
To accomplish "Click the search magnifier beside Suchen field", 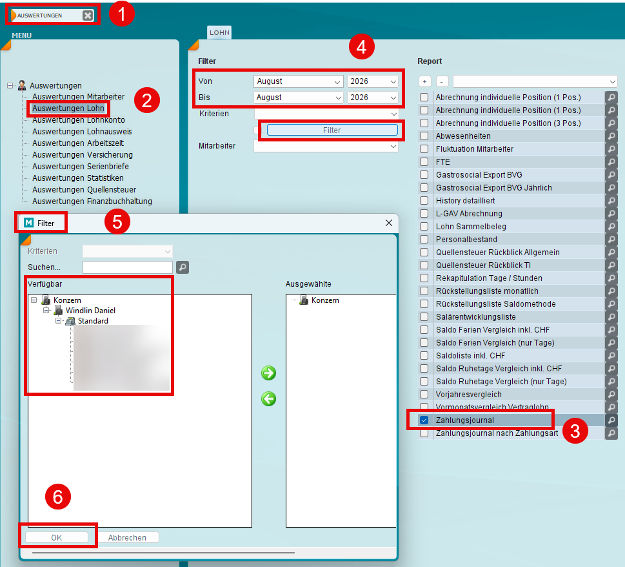I will pyautogui.click(x=183, y=267).
